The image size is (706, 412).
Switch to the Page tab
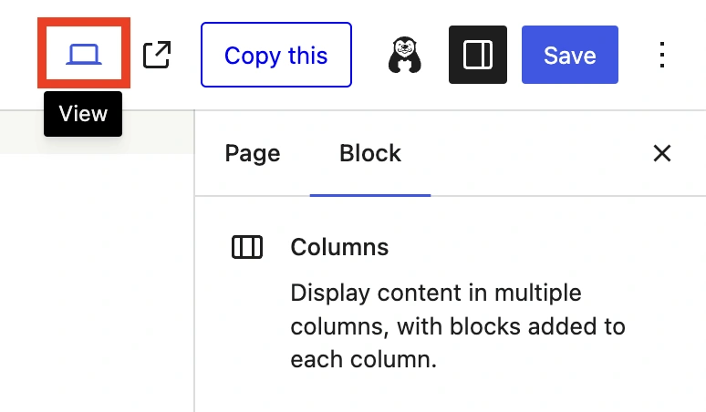coord(253,153)
